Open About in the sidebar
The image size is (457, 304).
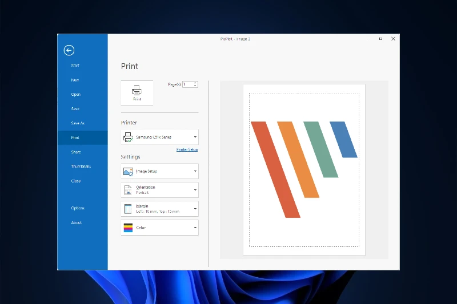tap(83, 222)
